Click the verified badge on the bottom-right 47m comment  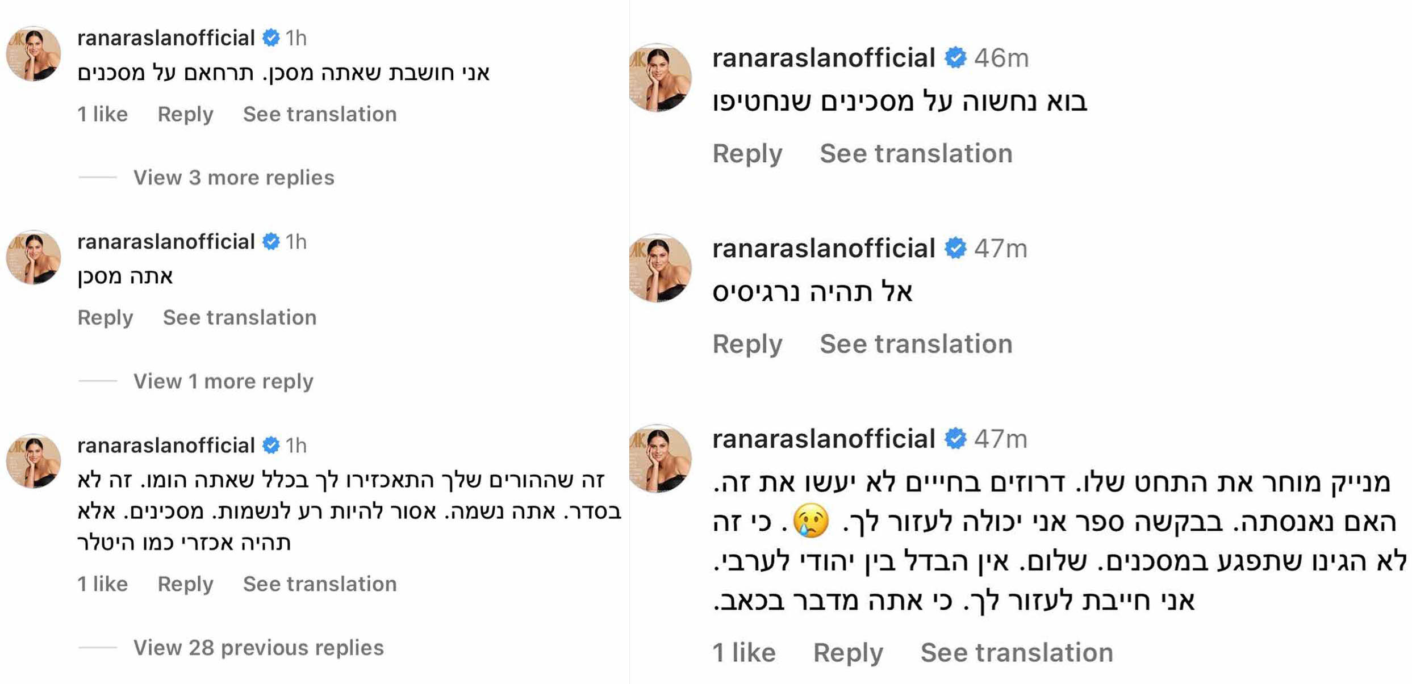pos(955,439)
